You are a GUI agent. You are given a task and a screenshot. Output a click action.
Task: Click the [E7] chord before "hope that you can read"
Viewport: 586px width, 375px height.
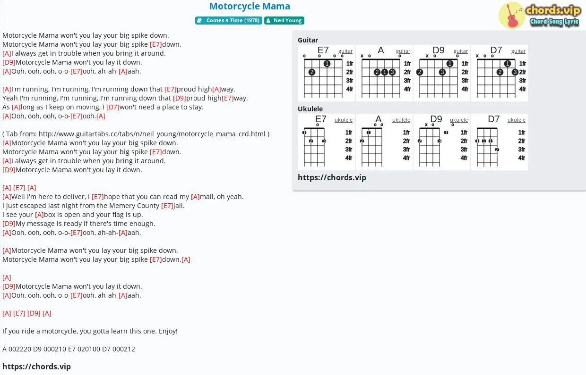pyautogui.click(x=98, y=197)
